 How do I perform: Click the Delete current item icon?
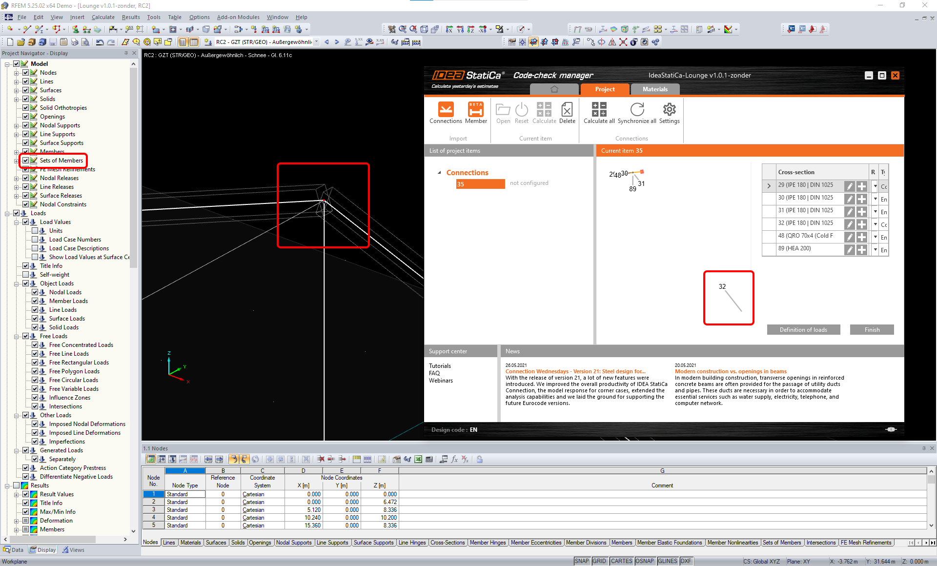coord(567,110)
